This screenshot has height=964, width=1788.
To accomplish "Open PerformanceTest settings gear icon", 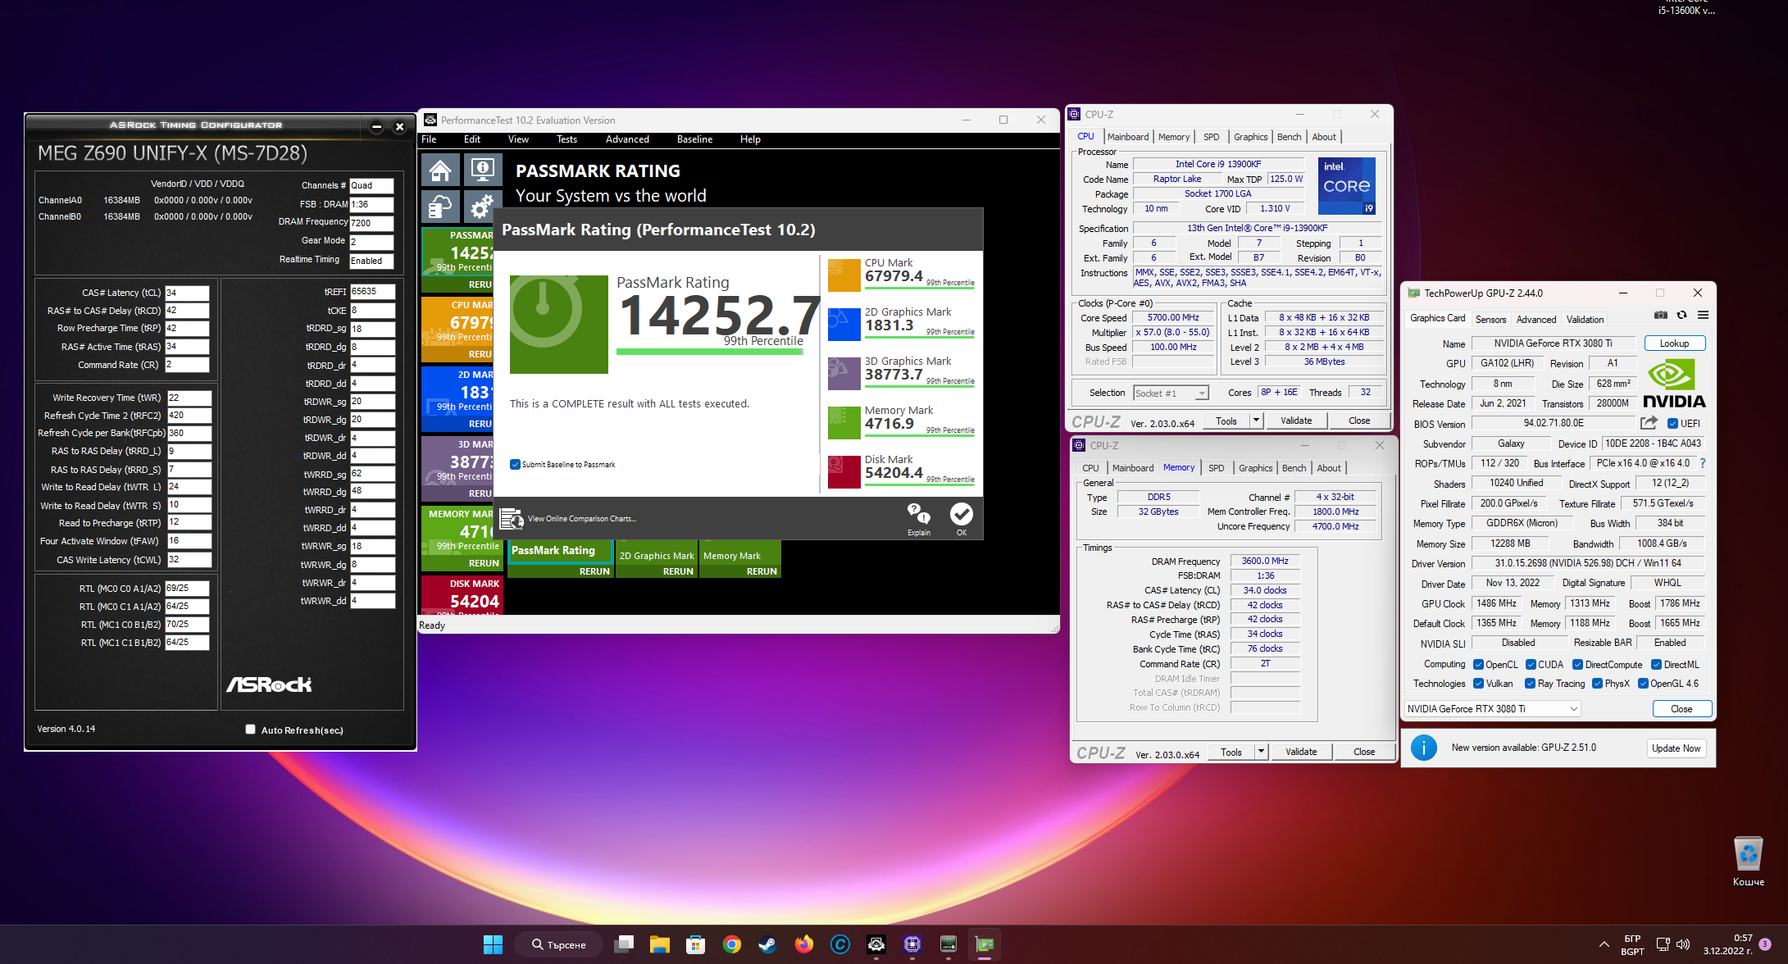I will [481, 207].
